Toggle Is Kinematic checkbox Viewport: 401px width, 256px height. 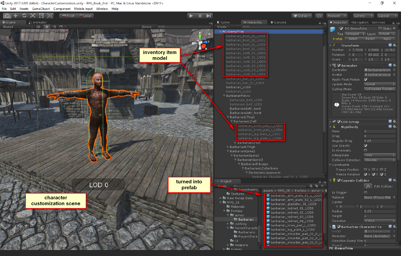pos(366,150)
